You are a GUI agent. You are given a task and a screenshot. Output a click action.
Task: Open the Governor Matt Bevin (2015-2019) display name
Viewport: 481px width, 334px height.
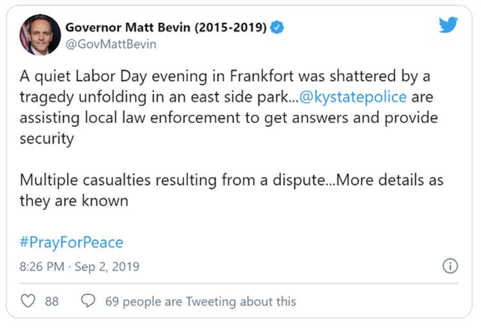(166, 28)
